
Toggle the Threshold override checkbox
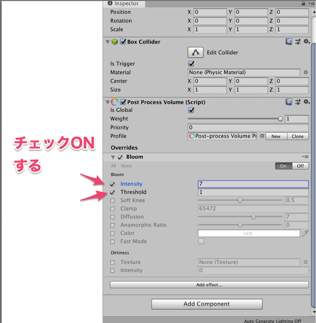(x=112, y=192)
